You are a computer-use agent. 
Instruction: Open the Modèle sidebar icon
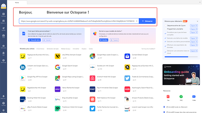coord(3,28)
